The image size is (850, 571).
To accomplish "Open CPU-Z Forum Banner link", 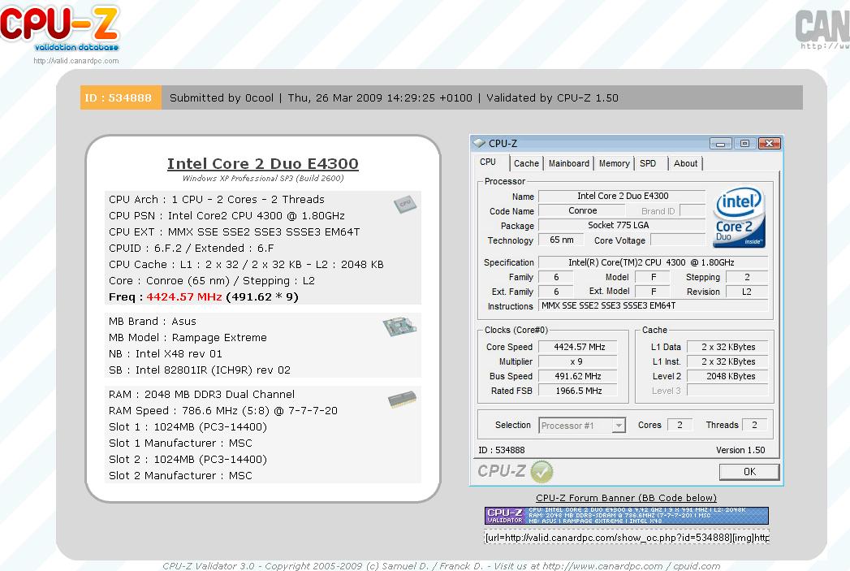I will pyautogui.click(x=626, y=498).
